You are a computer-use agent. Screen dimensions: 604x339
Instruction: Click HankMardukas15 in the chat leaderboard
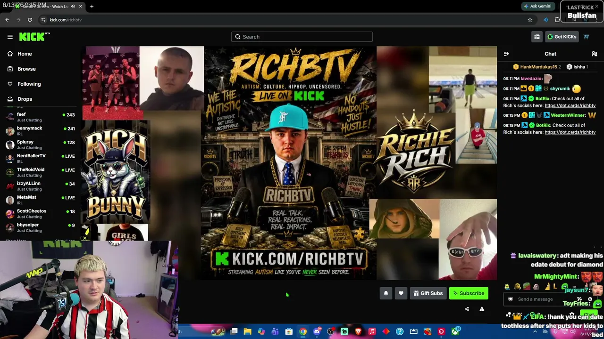tap(538, 67)
